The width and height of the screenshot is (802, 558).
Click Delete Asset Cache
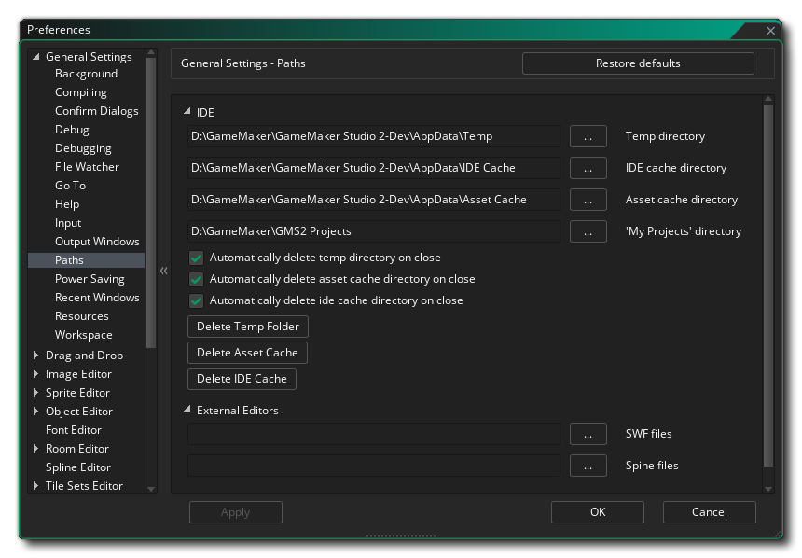coord(247,353)
